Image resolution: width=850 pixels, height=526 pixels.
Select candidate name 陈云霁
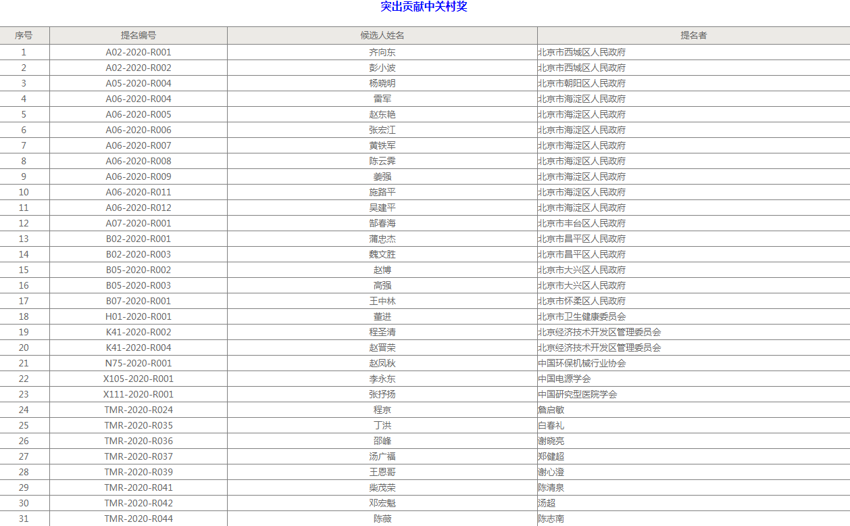382,161
